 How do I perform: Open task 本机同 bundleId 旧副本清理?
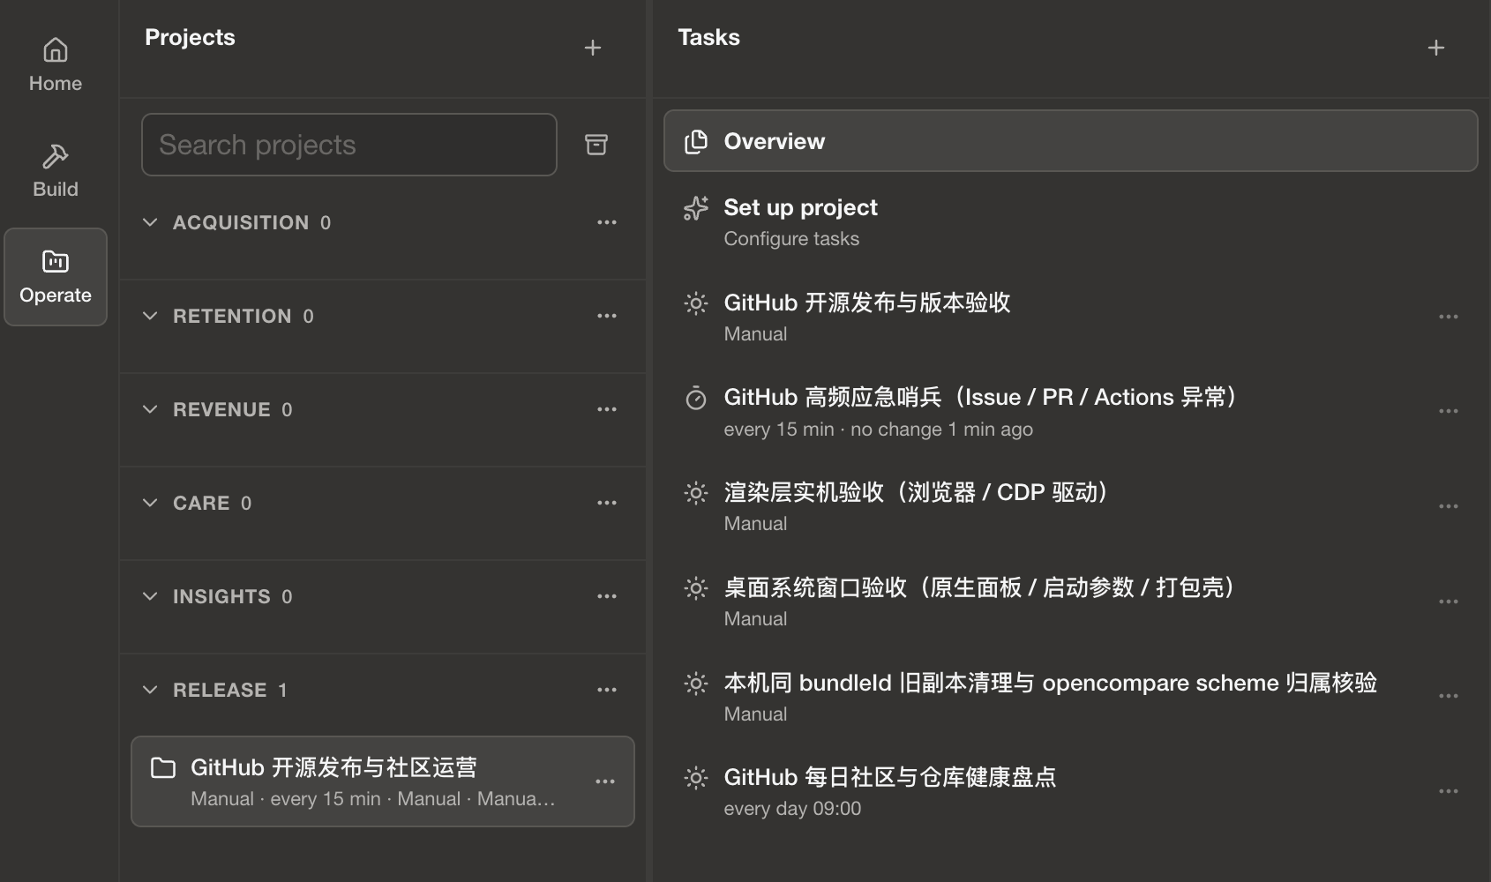(x=1071, y=697)
